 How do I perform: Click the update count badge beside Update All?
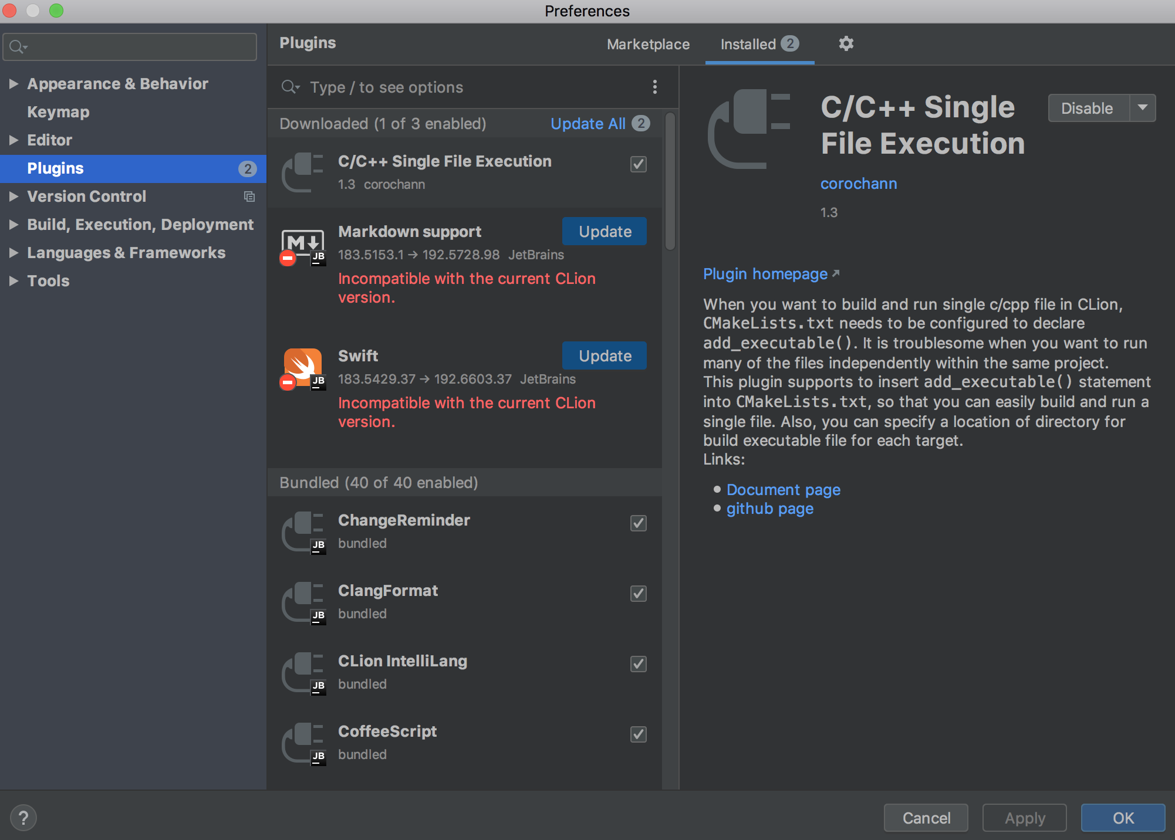pos(641,123)
